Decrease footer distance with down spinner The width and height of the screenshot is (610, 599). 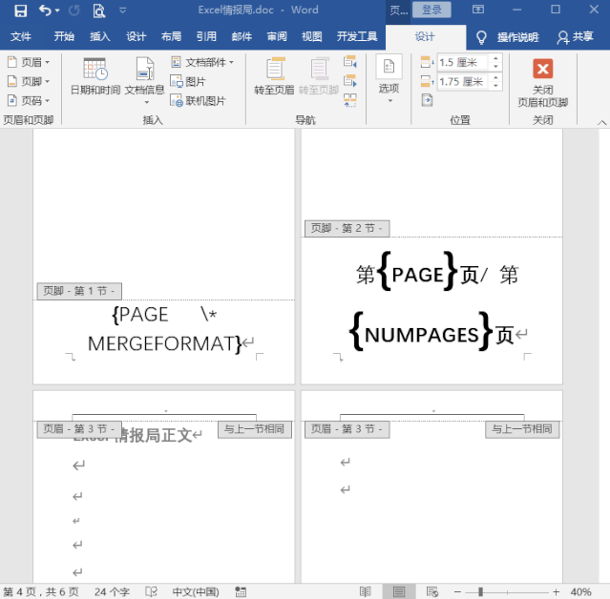point(495,86)
